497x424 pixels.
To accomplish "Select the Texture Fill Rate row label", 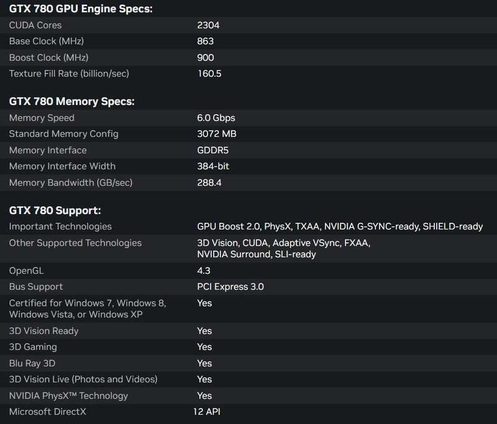I will tap(69, 73).
